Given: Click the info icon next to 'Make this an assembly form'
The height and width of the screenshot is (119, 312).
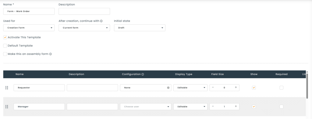Looking at the screenshot, I should pos(51,54).
